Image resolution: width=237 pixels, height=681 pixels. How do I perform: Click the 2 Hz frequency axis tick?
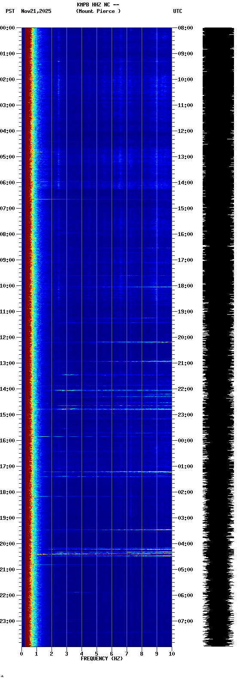(x=52, y=654)
